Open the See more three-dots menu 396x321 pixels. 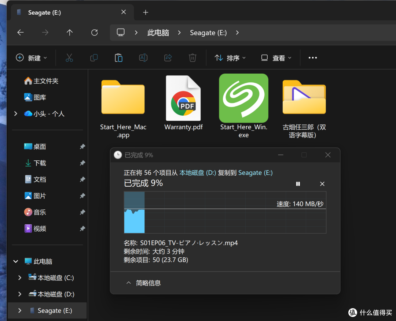point(313,58)
